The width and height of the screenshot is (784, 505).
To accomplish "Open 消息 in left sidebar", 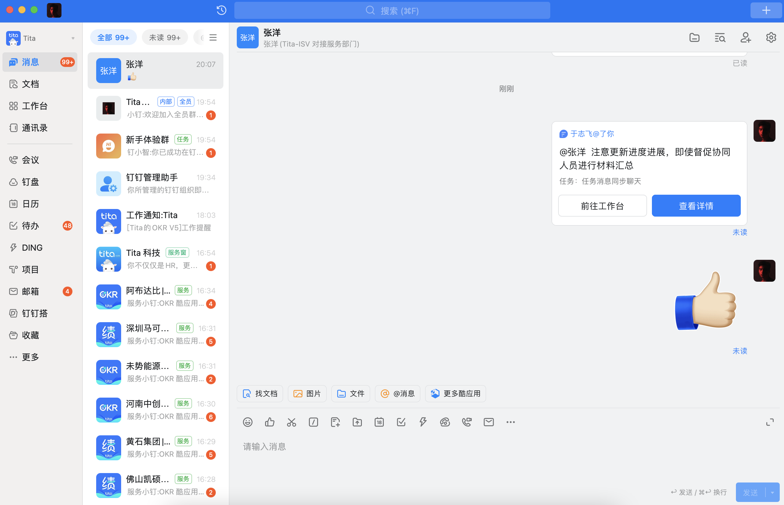I will click(x=40, y=62).
